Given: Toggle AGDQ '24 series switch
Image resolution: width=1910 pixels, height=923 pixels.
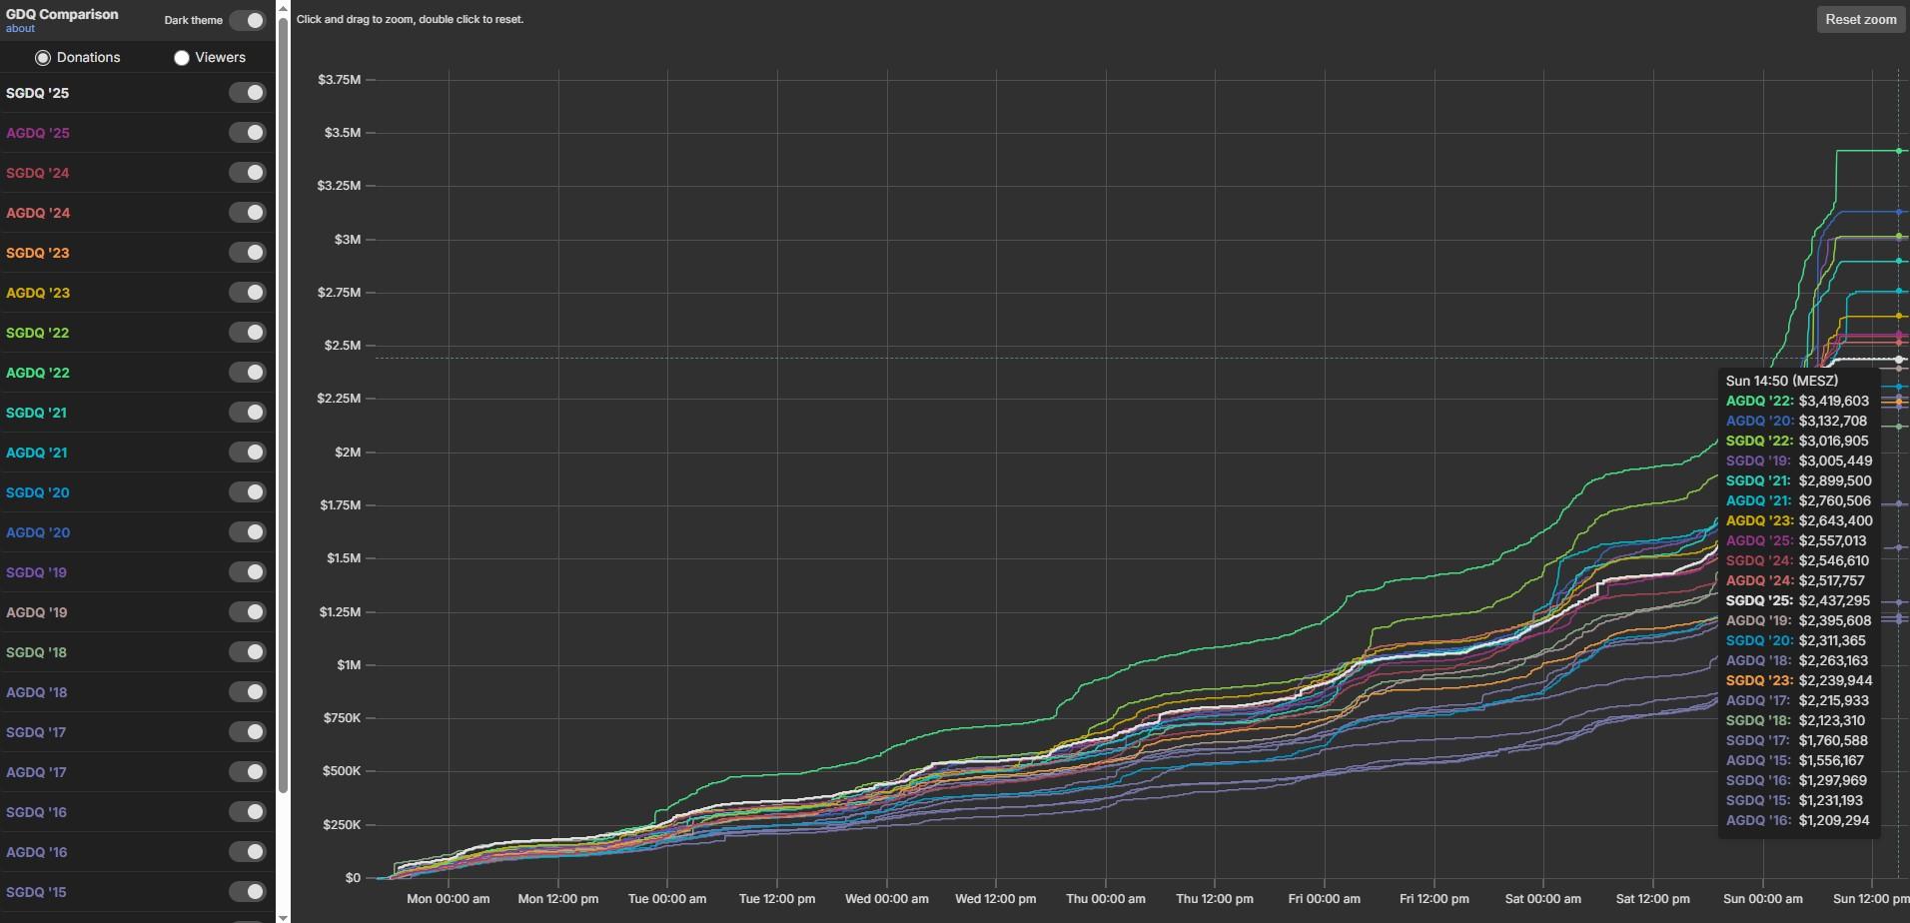Looking at the screenshot, I should point(247,213).
